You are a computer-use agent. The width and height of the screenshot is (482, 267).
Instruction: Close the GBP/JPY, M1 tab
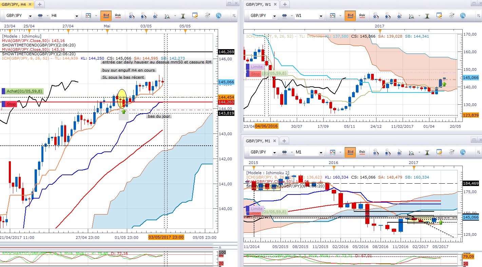(275, 141)
